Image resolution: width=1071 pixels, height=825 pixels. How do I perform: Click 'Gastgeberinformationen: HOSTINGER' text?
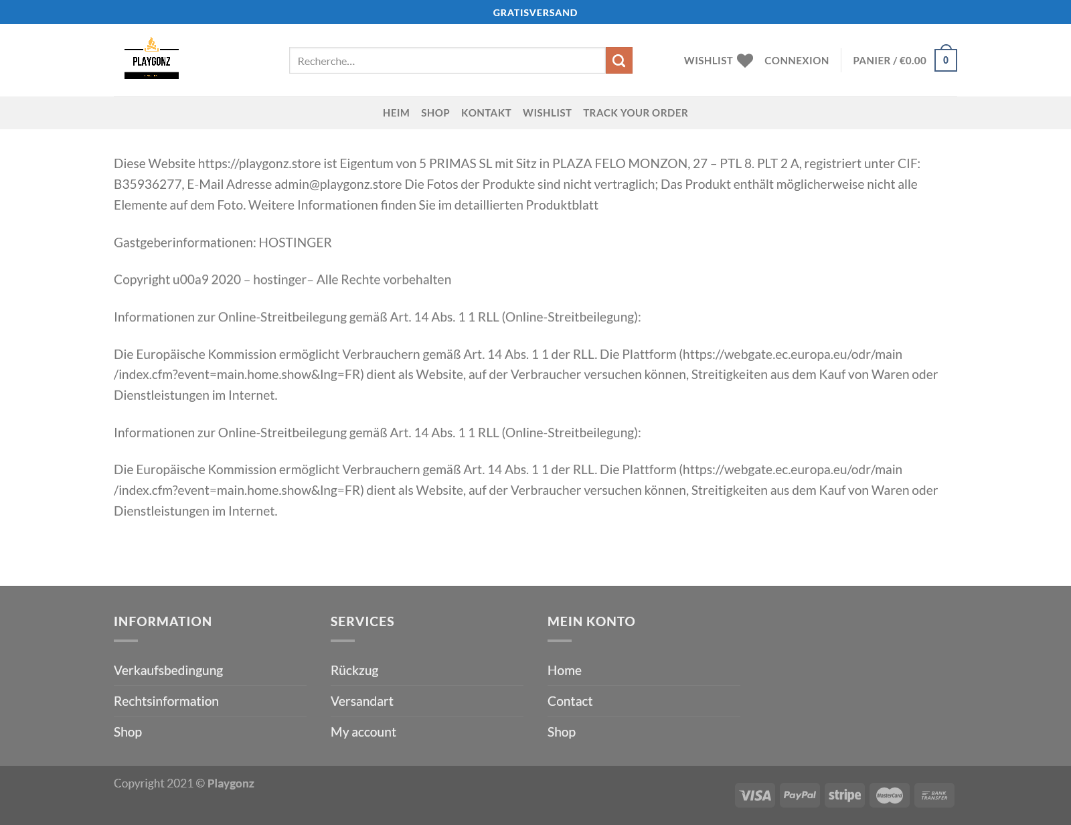(x=223, y=242)
